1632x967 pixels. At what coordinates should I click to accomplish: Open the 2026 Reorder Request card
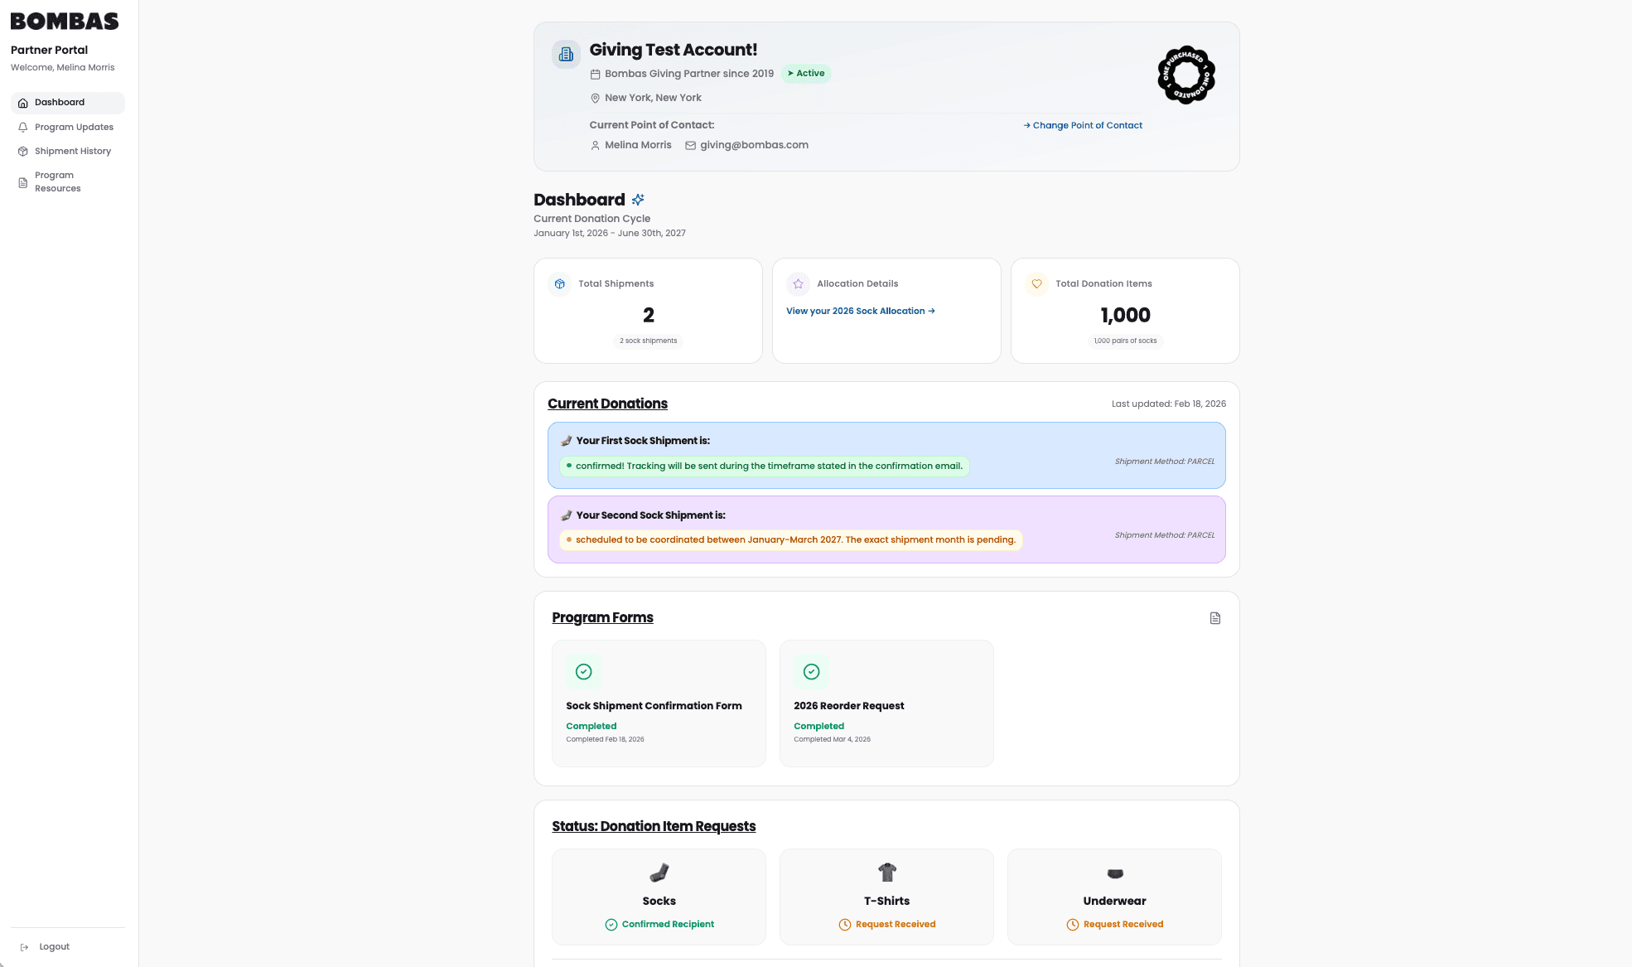[886, 703]
